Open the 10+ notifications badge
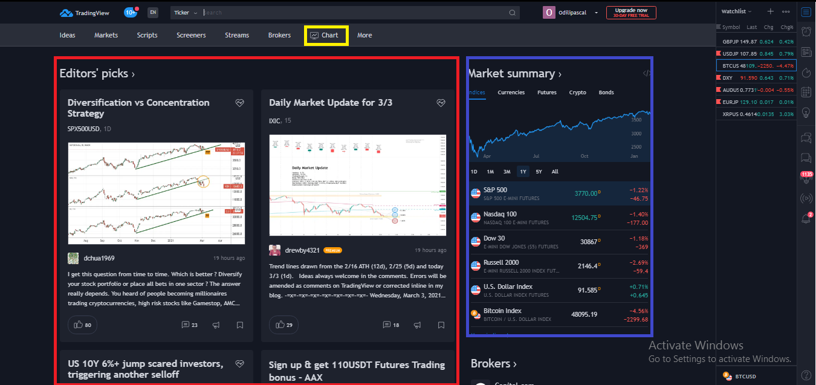 tap(131, 12)
